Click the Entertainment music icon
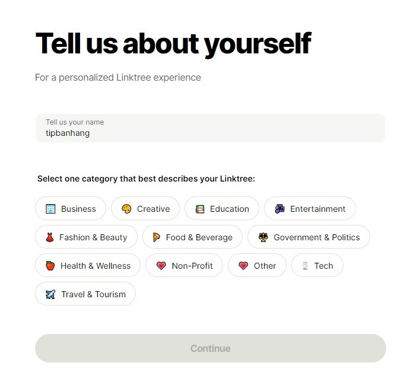Viewport: 417px width, 369px height. pos(279,209)
